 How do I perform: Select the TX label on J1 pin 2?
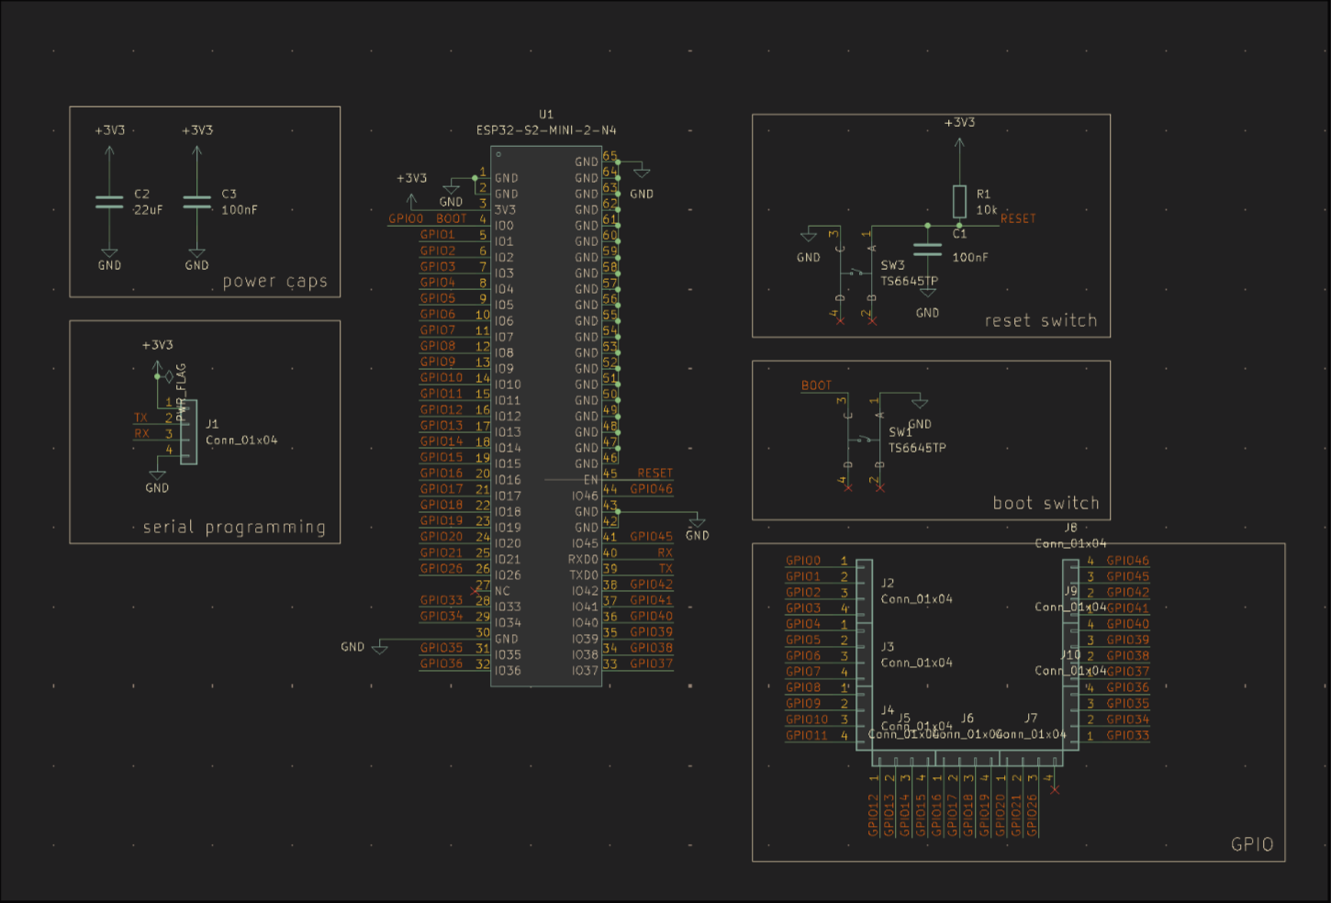point(140,418)
